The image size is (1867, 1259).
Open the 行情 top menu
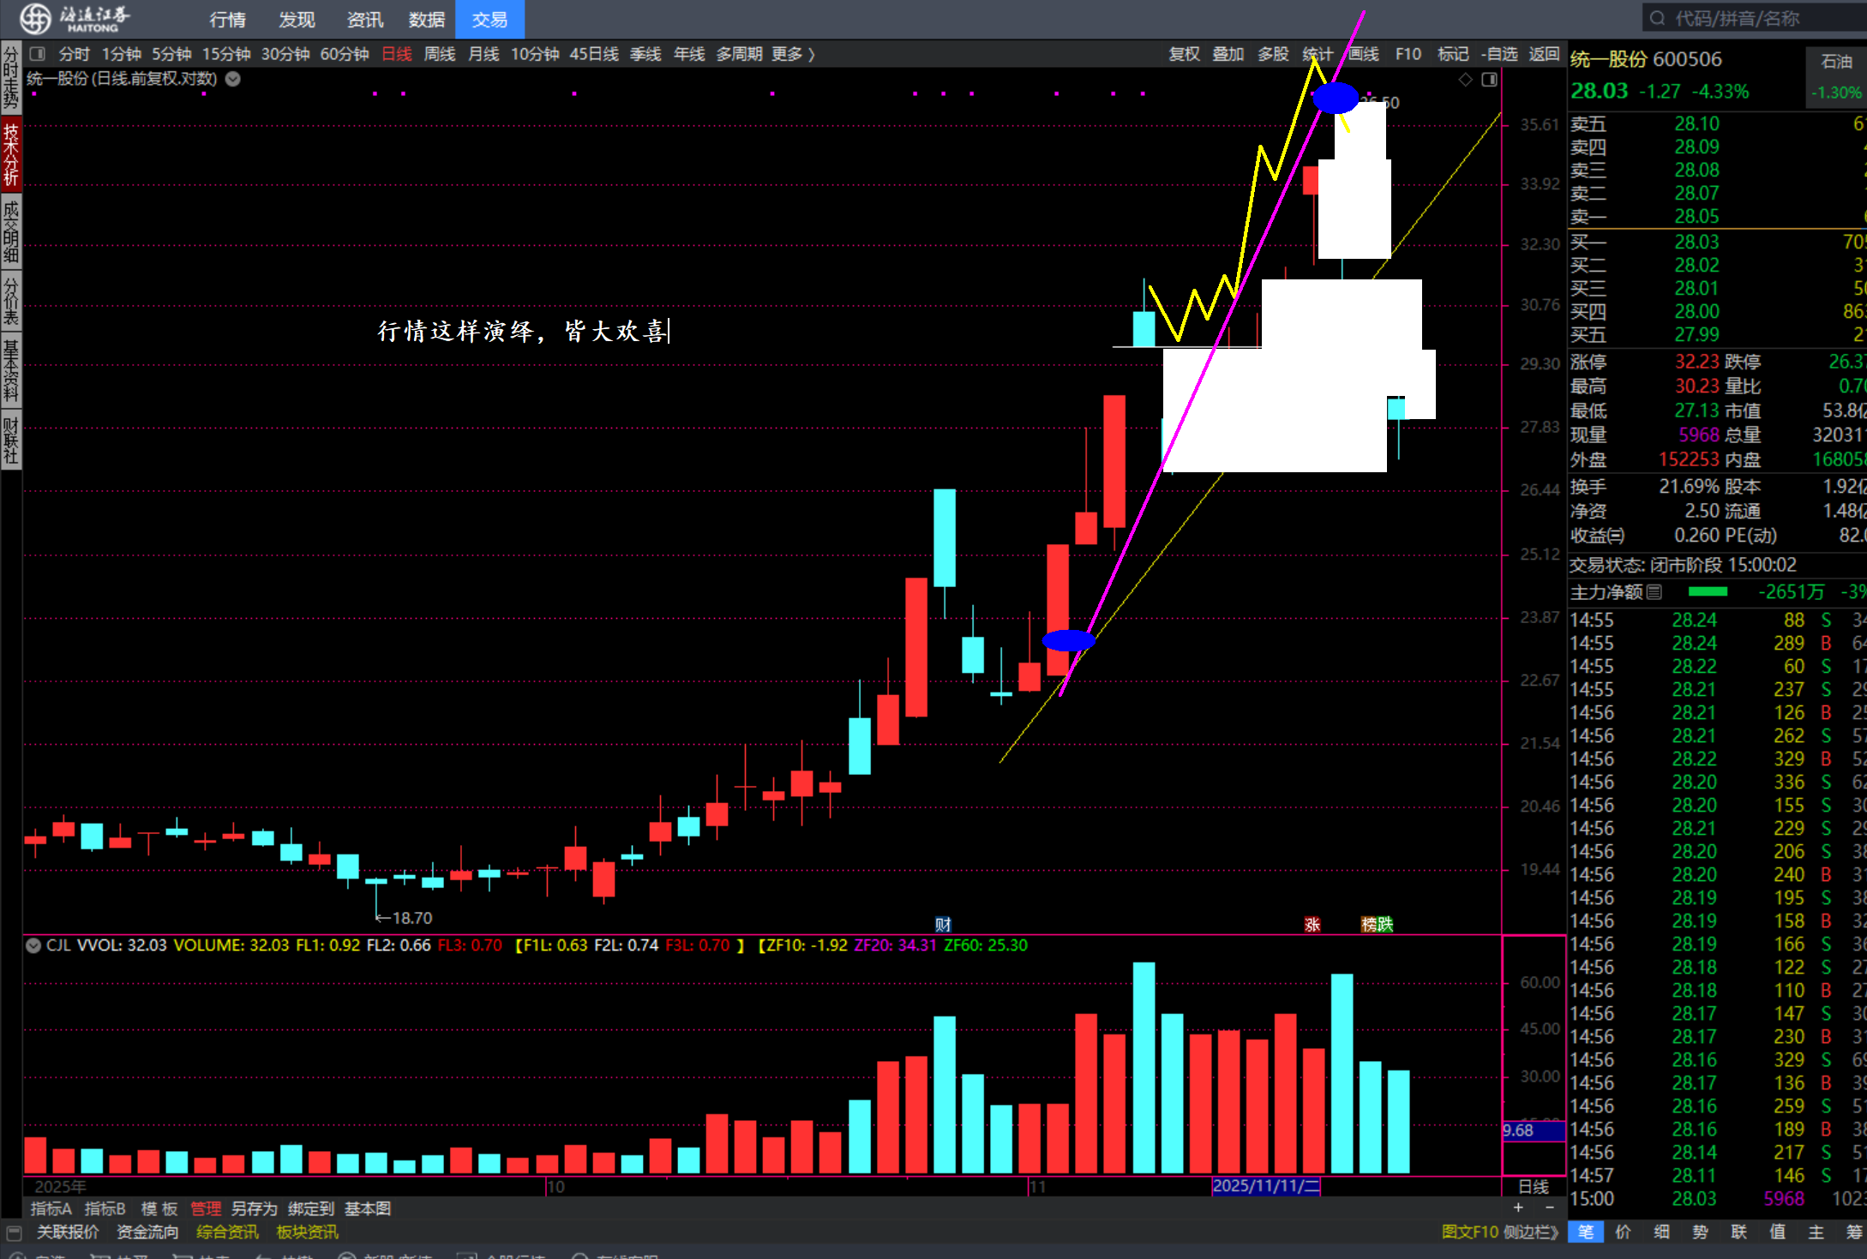(227, 19)
